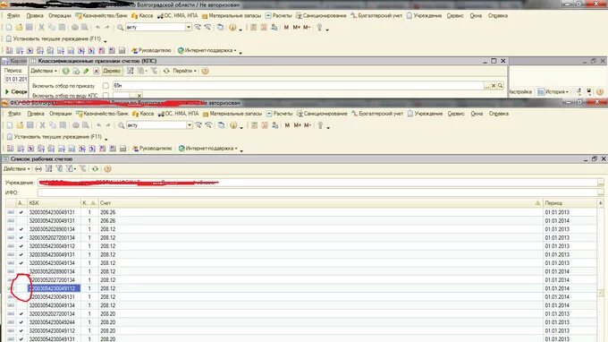Click Руководителю button in lower window
The width and height of the screenshot is (608, 342).
click(x=152, y=149)
